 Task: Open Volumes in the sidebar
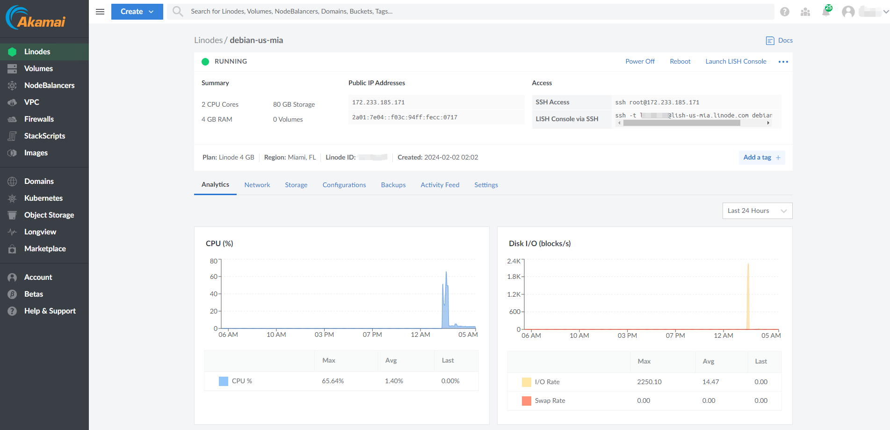coord(38,68)
